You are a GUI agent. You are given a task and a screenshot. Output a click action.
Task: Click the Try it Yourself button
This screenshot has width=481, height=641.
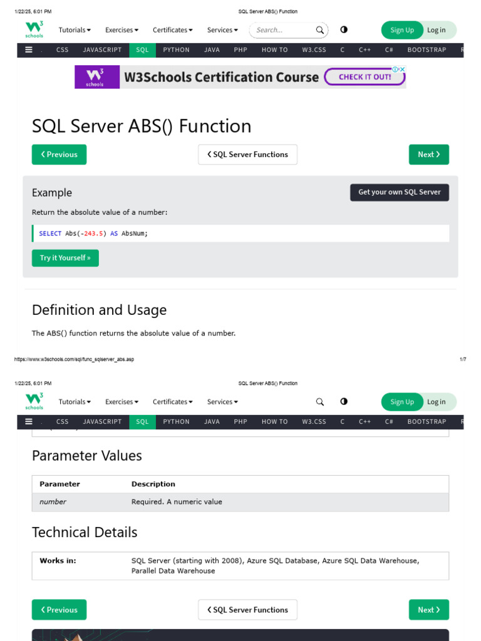(x=65, y=258)
